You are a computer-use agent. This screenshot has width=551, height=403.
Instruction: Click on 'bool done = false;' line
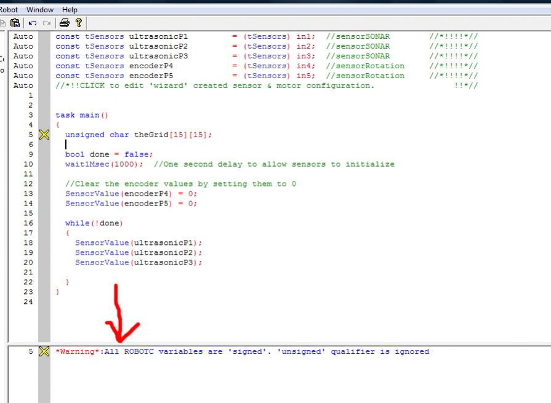coord(109,154)
